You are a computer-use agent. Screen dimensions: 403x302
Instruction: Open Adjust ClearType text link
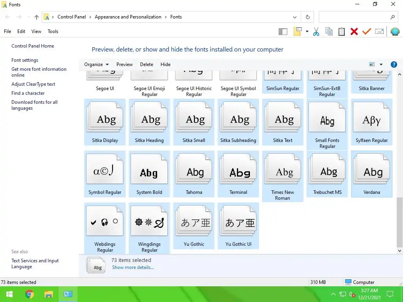(x=33, y=84)
